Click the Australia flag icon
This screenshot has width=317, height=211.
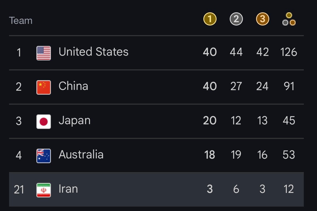click(43, 156)
